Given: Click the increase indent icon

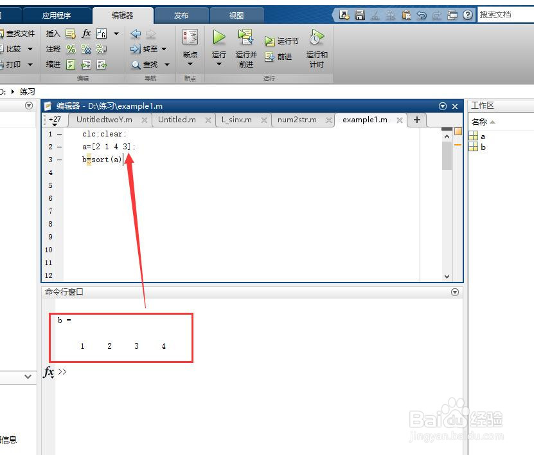Looking at the screenshot, I should point(86,64).
